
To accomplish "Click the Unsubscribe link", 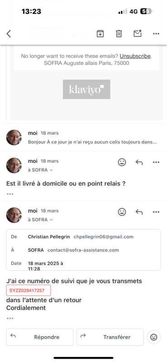I will point(135,56).
